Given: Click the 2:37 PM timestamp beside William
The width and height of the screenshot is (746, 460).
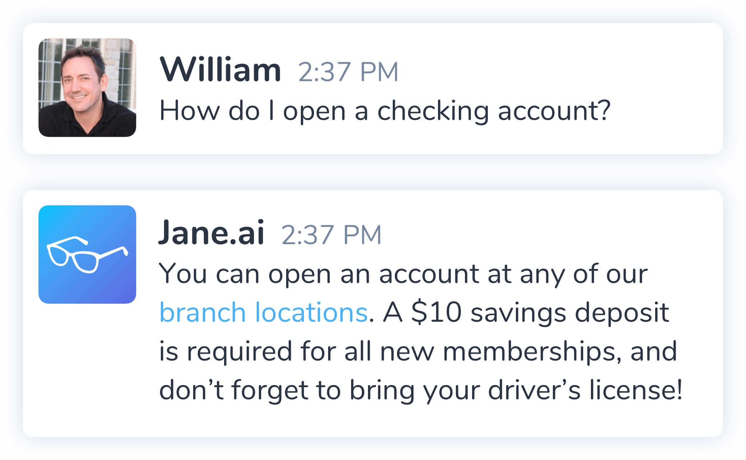Looking at the screenshot, I should pyautogui.click(x=348, y=72).
